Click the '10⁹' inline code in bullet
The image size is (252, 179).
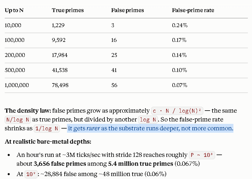(x=31, y=174)
